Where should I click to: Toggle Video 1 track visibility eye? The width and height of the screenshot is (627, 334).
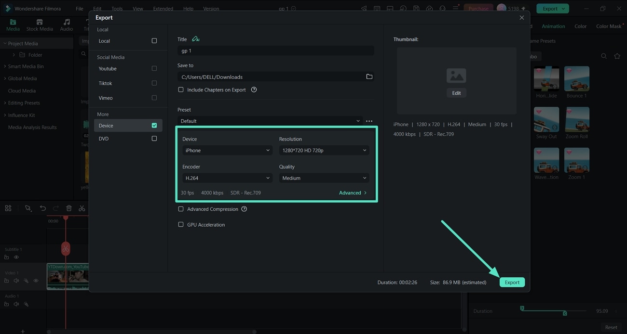tap(36, 281)
